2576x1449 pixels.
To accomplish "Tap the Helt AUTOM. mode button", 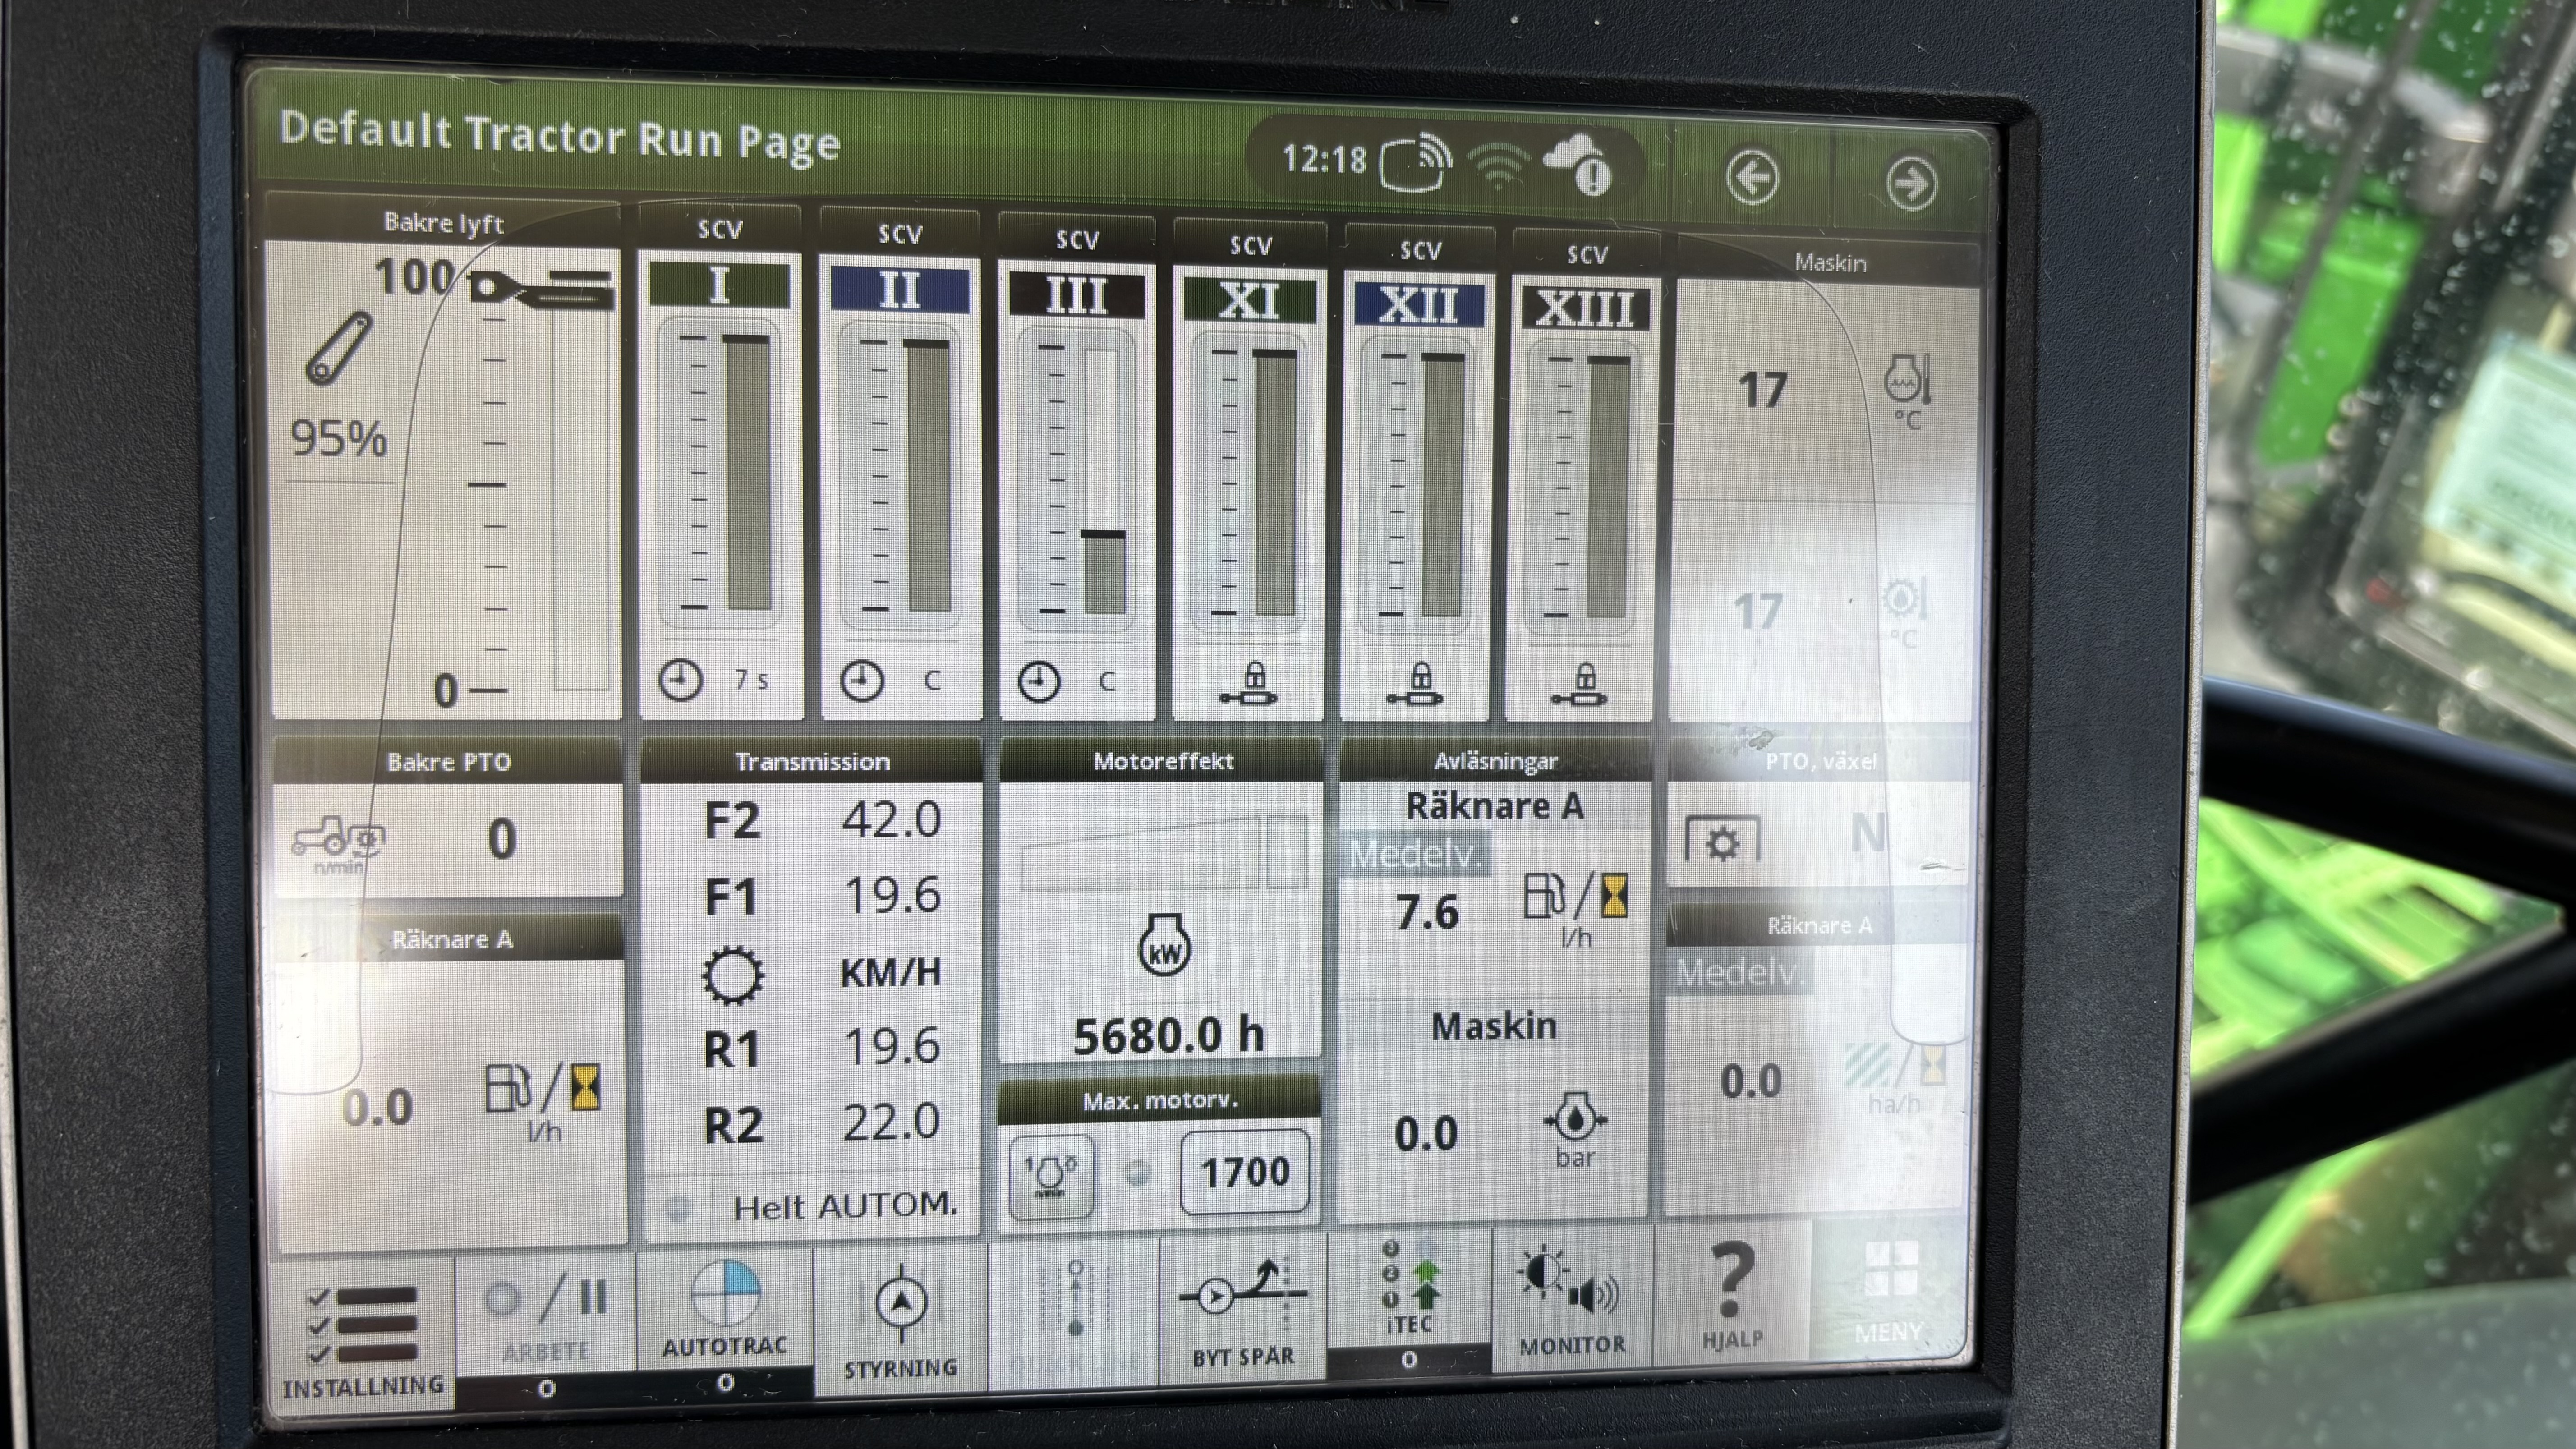I will [x=812, y=1207].
